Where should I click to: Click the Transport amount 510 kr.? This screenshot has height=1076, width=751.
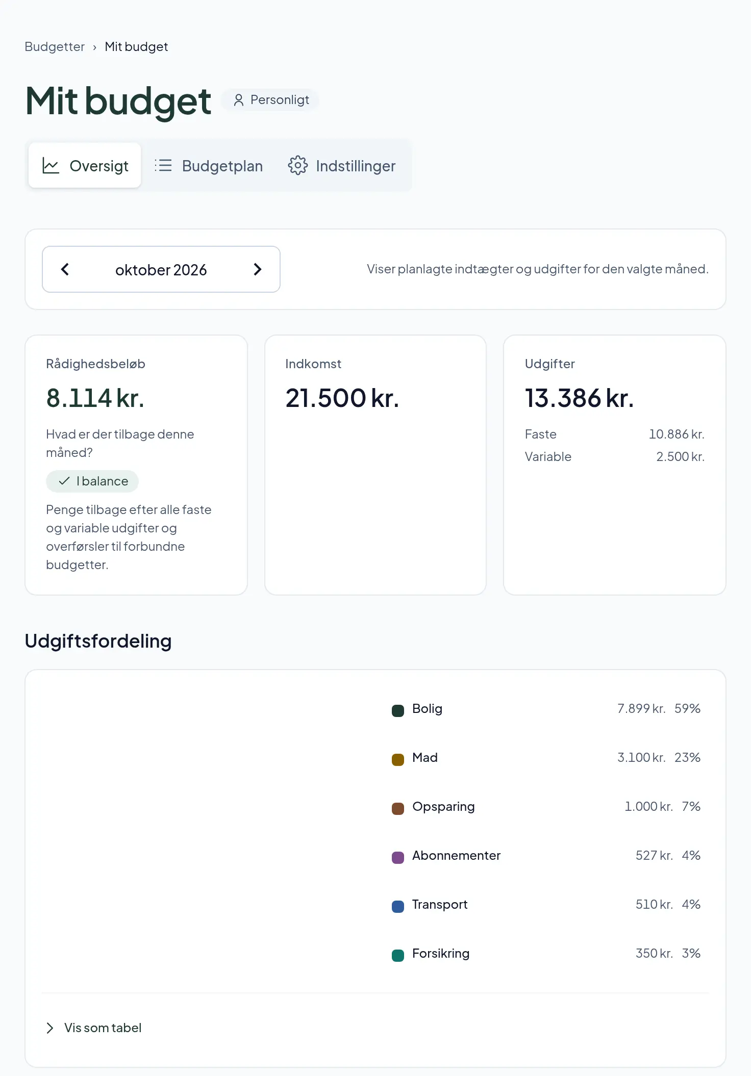click(655, 904)
